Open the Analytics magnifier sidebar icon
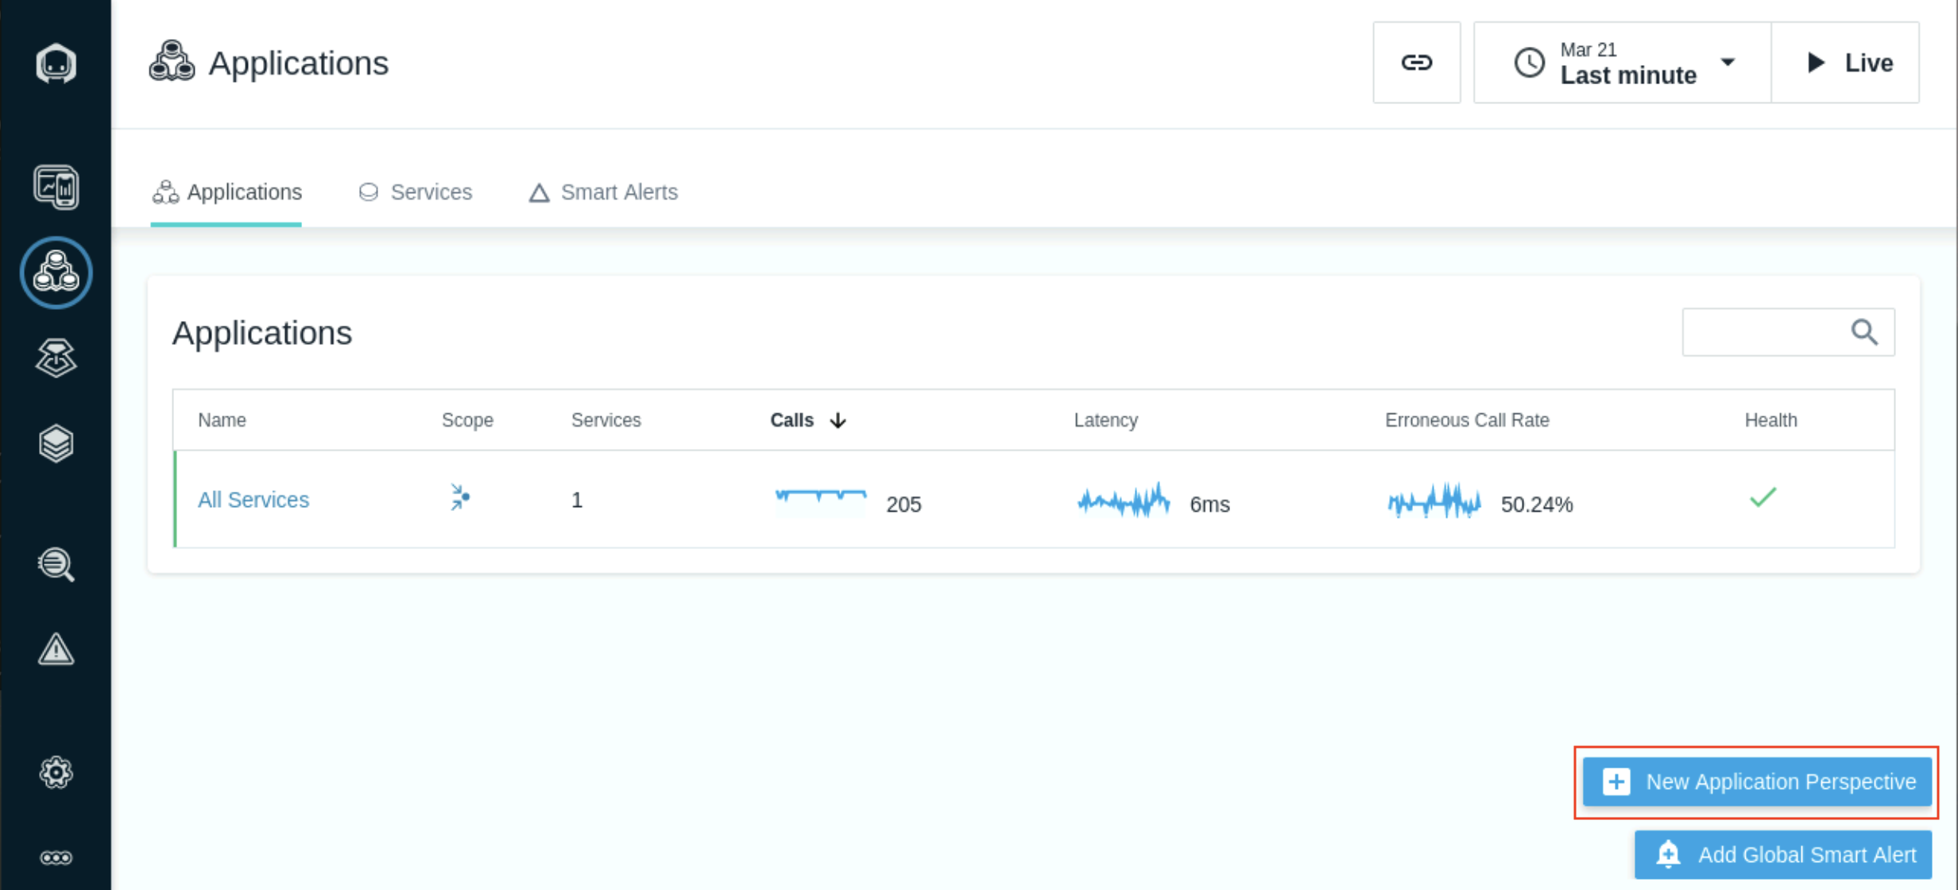The width and height of the screenshot is (1958, 890). click(x=56, y=565)
